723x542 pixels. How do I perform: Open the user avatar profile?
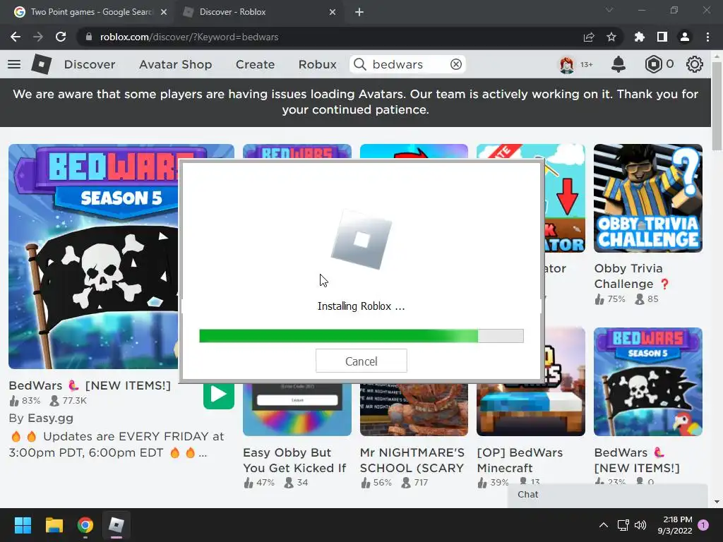(x=567, y=64)
